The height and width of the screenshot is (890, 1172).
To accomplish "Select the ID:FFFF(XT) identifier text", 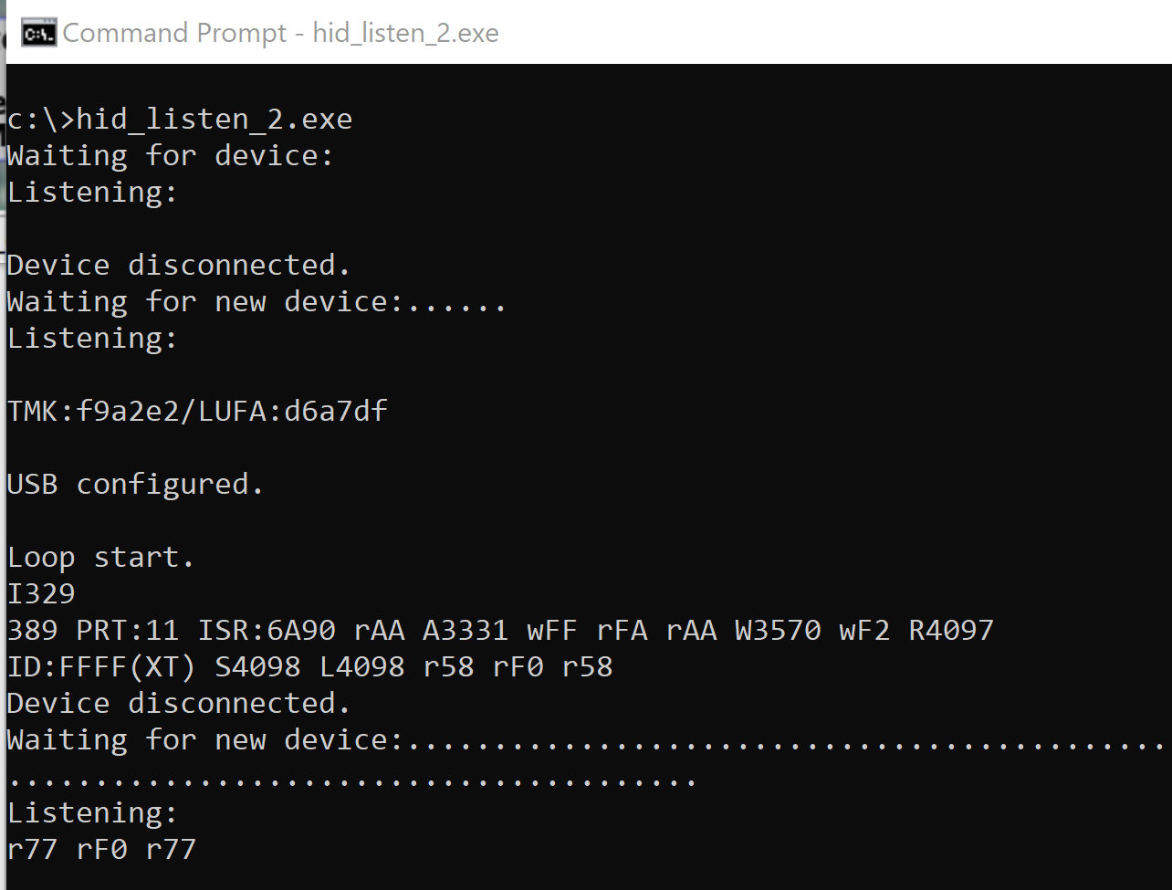I will tap(99, 666).
